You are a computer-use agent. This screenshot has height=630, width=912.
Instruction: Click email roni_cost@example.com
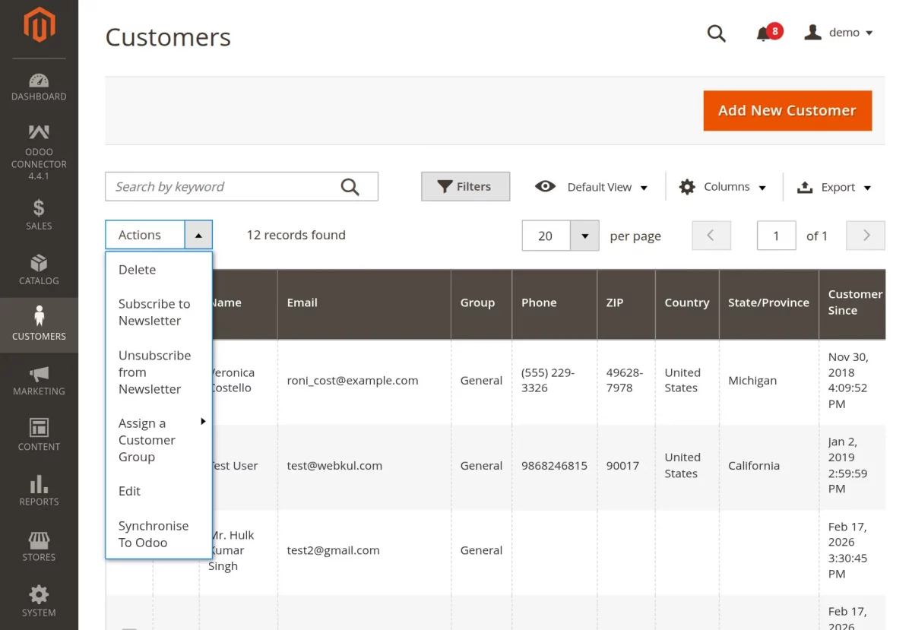coord(353,381)
